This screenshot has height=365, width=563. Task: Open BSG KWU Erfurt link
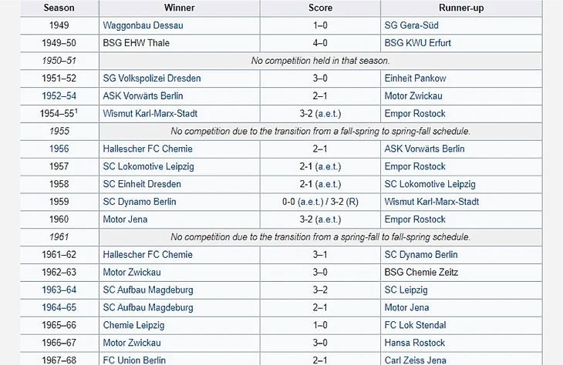417,43
